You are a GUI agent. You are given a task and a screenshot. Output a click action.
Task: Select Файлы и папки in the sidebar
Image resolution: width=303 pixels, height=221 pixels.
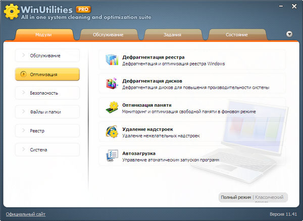[x=47, y=112]
